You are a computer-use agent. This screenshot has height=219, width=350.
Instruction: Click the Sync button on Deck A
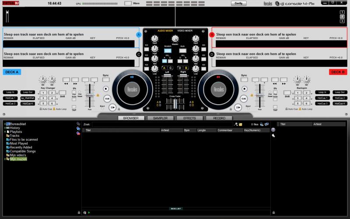pyautogui.click(x=106, y=80)
